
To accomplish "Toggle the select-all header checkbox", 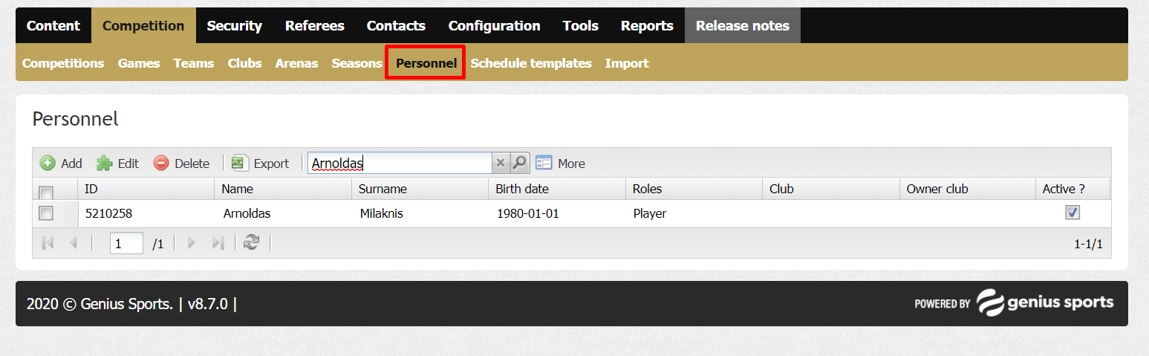I will pyautogui.click(x=46, y=192).
